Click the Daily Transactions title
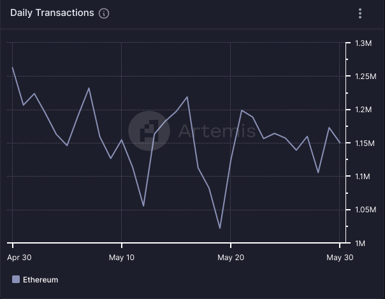 tap(52, 13)
